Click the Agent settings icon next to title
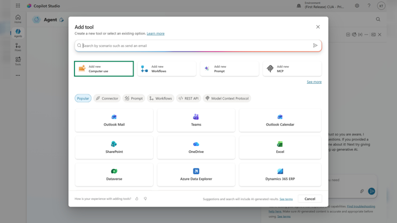Screen dimensions: 397x223 coord(62,20)
